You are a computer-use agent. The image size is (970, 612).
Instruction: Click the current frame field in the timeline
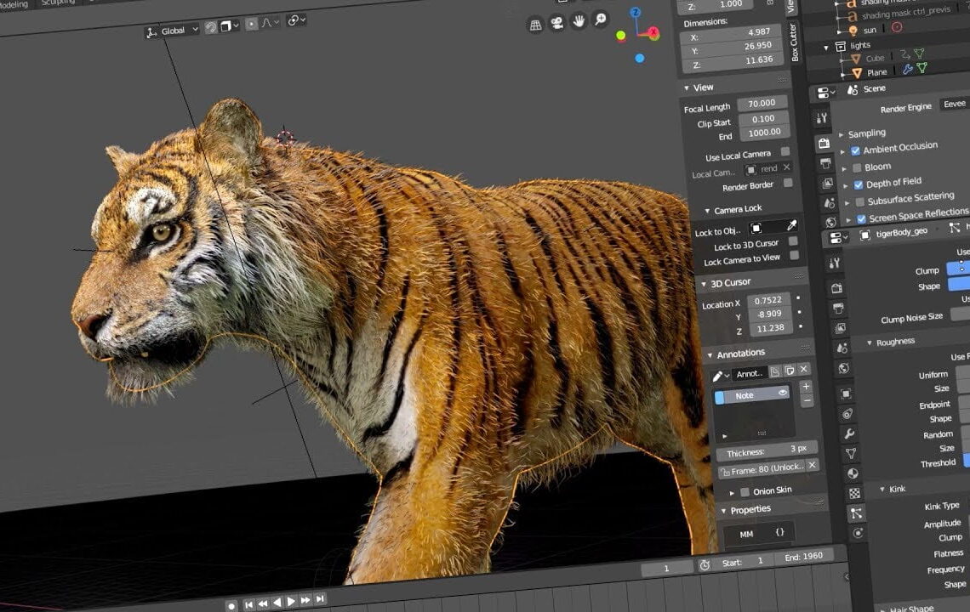click(x=668, y=566)
